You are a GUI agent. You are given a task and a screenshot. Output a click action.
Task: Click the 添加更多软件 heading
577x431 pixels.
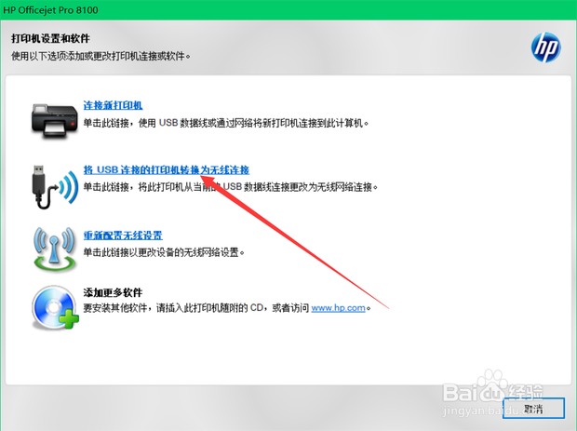click(113, 292)
